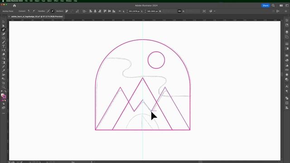Click Horizontal Align Center icon
Screen dimensions: 290x163
pyautogui.click(x=95, y=11)
